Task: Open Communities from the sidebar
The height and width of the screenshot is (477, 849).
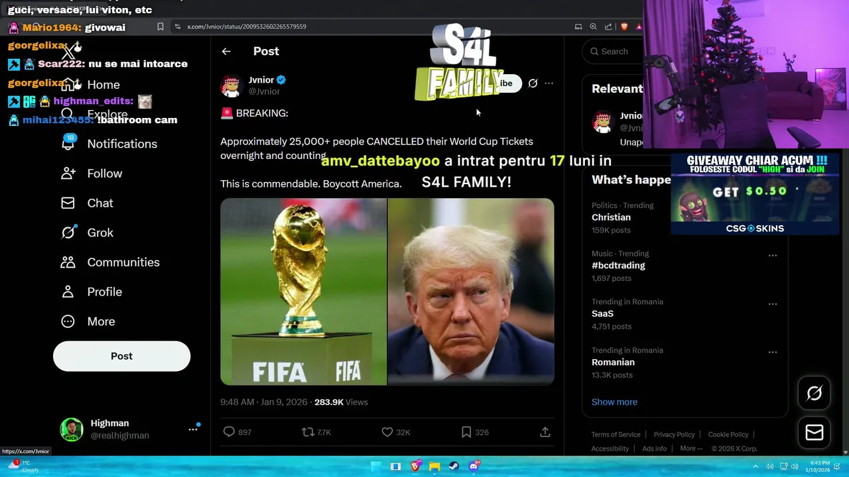Action: point(110,262)
